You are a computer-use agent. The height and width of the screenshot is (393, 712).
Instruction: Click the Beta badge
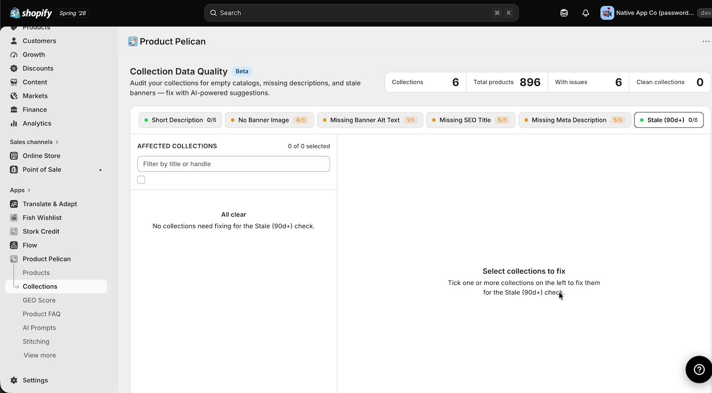242,71
